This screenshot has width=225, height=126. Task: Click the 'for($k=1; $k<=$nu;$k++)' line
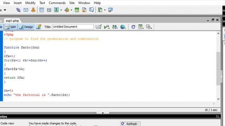(26, 61)
